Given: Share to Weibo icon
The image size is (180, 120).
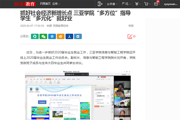Looking at the screenshot, I should coord(61,36).
